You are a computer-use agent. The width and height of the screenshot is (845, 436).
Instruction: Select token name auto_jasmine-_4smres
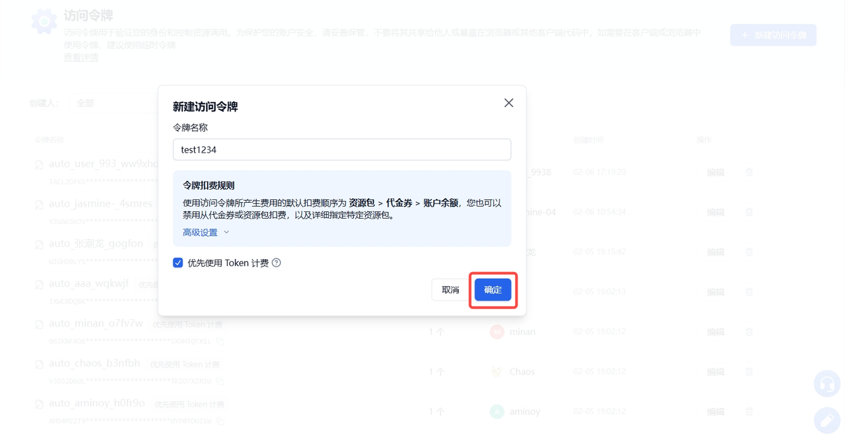100,204
